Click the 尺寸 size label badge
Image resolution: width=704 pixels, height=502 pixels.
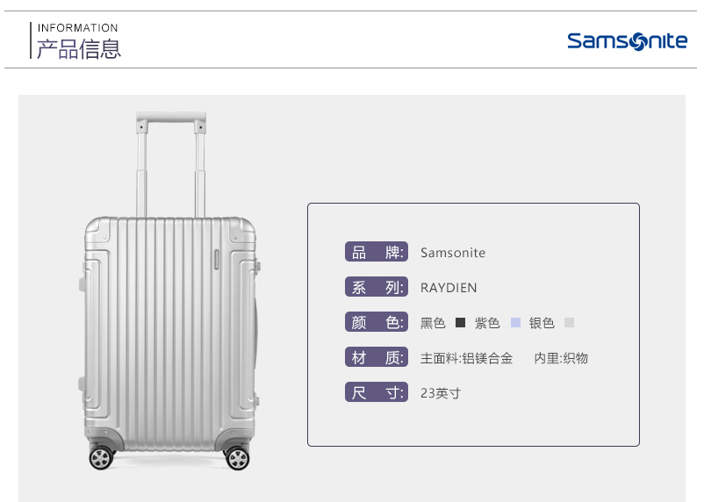click(x=377, y=392)
